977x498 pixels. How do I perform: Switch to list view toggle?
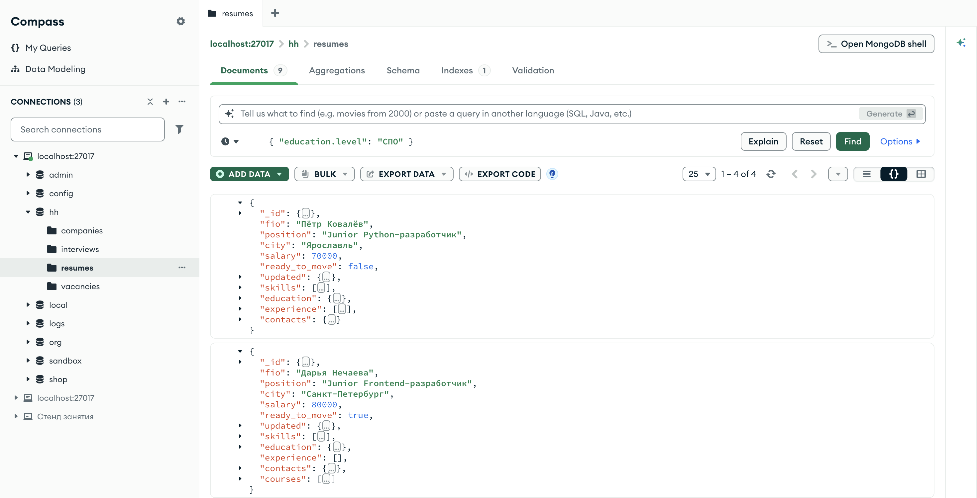click(867, 174)
